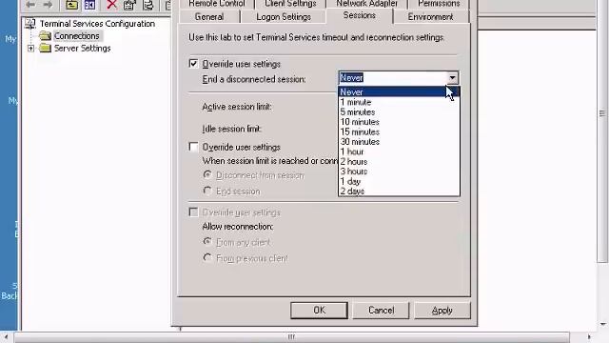609x343 pixels.
Task: Choose 5 minutes from the dropdown list
Action: click(399, 112)
